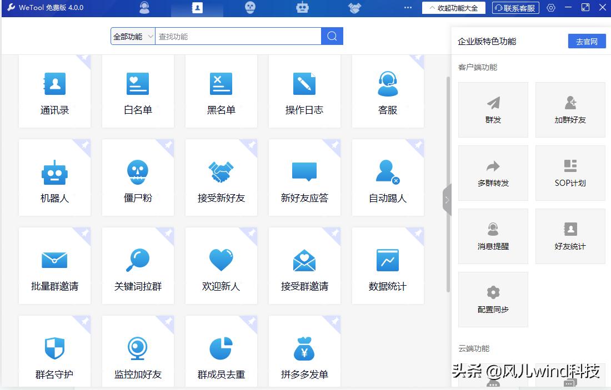Open the 机器人 robot feature
The image size is (611, 390).
point(54,178)
